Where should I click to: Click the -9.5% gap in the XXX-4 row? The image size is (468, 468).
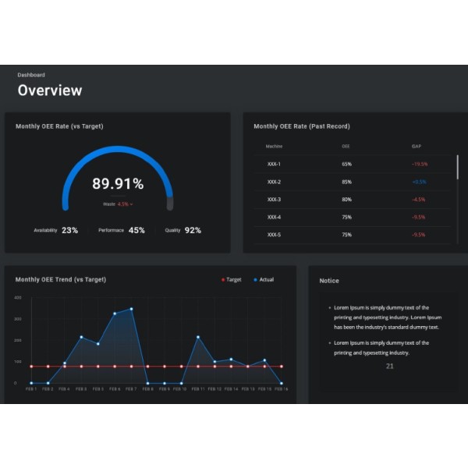pos(418,217)
